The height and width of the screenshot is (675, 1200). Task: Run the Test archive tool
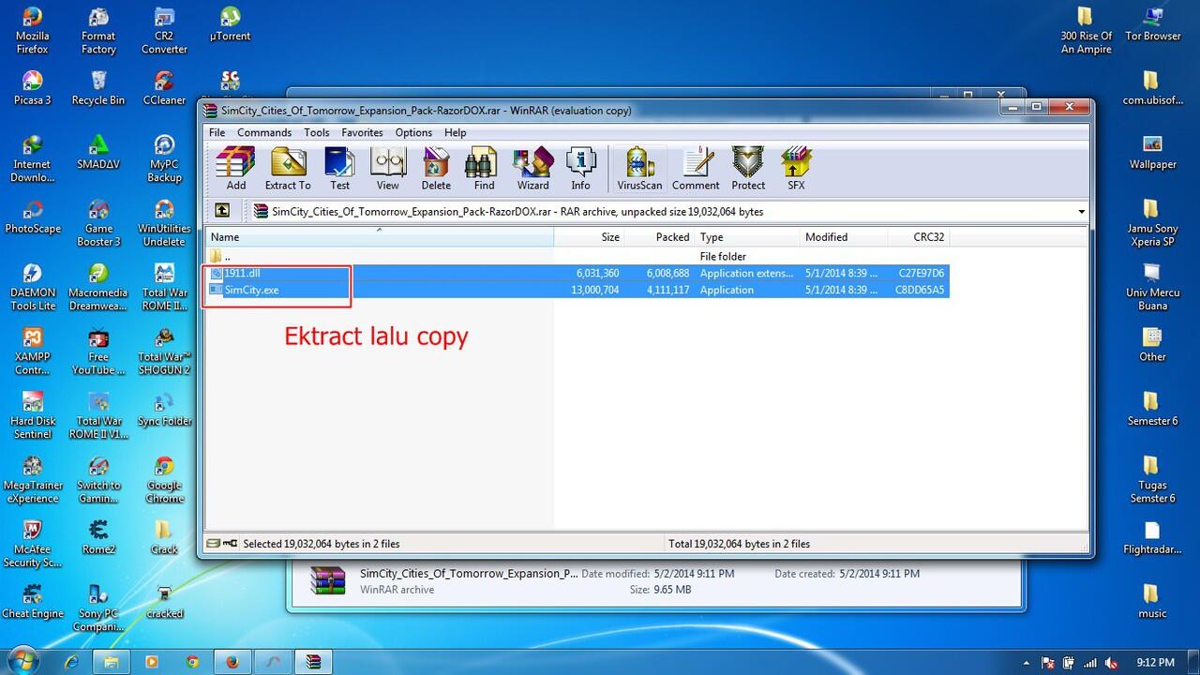tap(339, 169)
